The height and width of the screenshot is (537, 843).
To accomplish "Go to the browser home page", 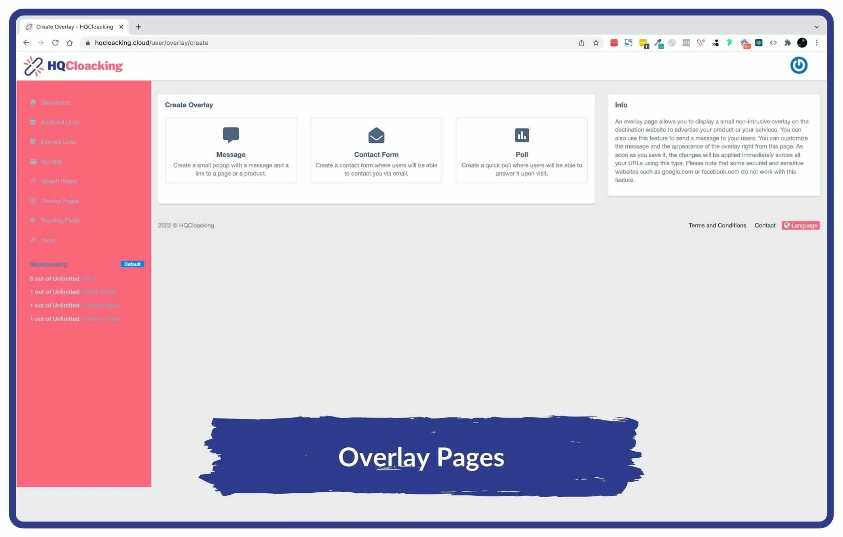I will [70, 43].
